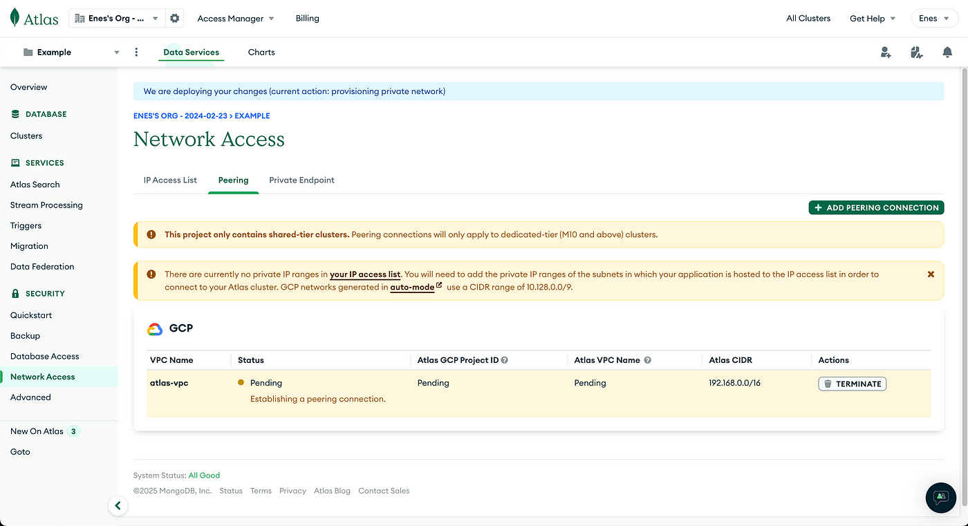968x526 pixels.
Task: Open the Terms footer link
Action: pyautogui.click(x=261, y=491)
